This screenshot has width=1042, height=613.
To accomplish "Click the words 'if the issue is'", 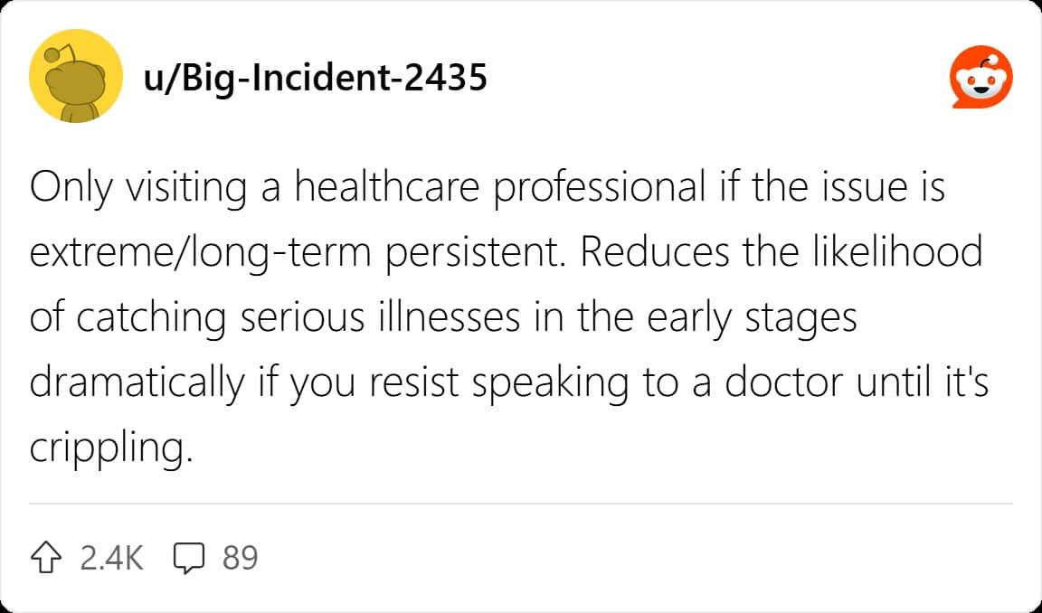I will click(832, 187).
